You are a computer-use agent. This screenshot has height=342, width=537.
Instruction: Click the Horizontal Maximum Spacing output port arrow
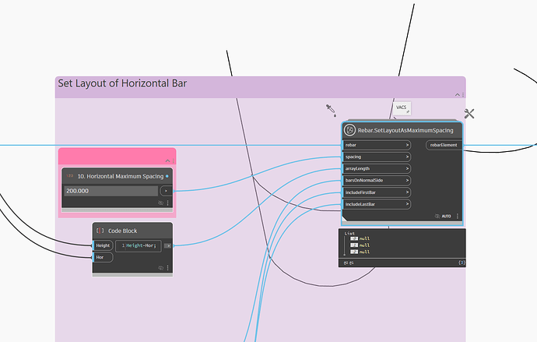(167, 191)
